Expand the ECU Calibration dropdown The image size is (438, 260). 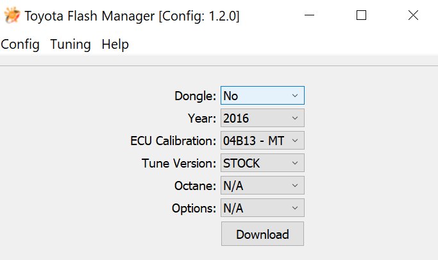point(262,141)
